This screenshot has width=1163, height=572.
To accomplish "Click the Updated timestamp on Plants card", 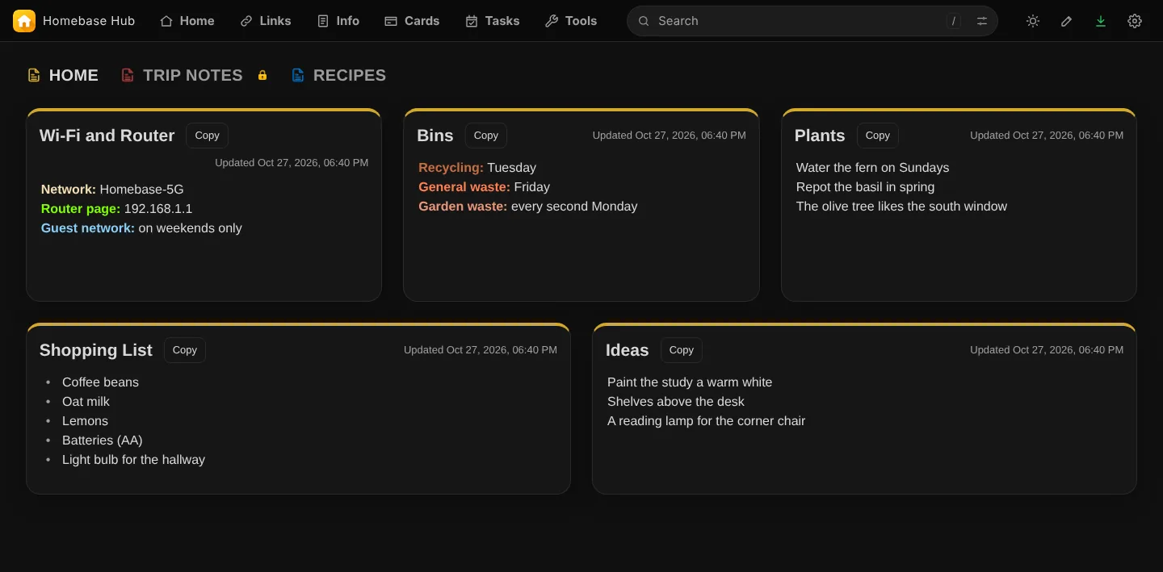I will click(x=1047, y=136).
